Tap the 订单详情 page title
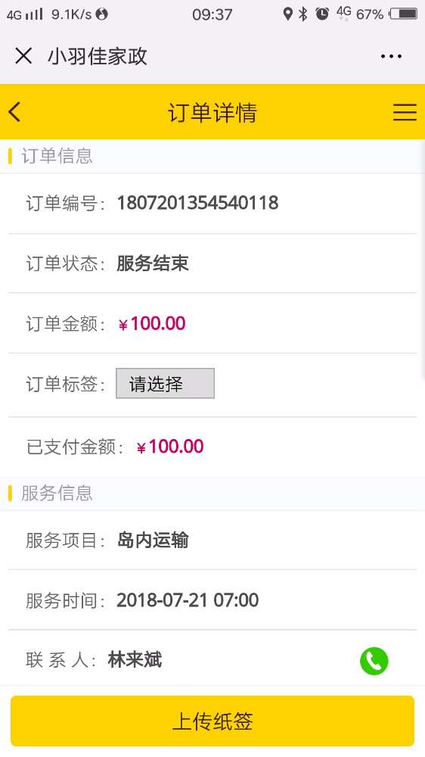The width and height of the screenshot is (425, 757). [x=212, y=113]
